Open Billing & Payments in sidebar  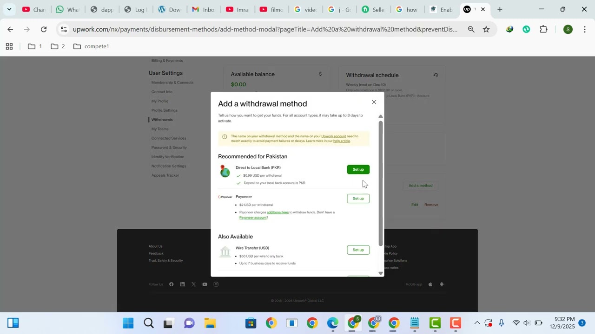(167, 61)
